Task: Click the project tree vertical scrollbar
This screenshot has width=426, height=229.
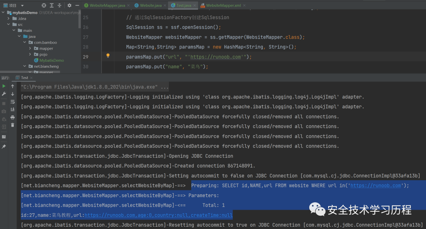Action: click(x=80, y=18)
